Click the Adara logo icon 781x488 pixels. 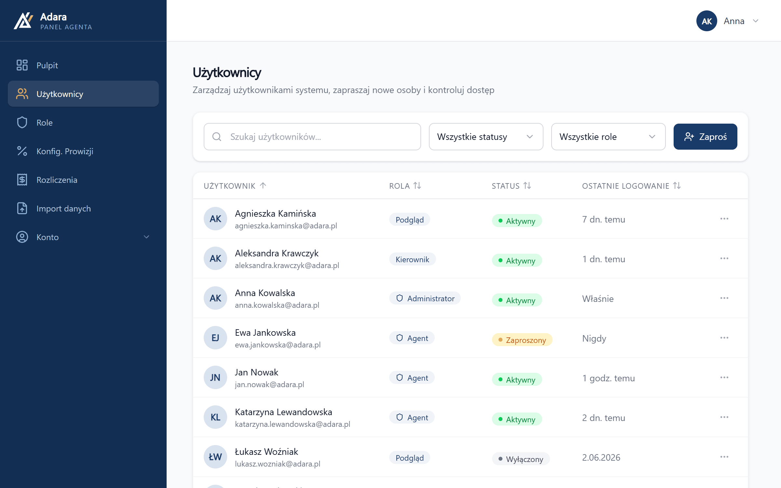click(x=23, y=21)
